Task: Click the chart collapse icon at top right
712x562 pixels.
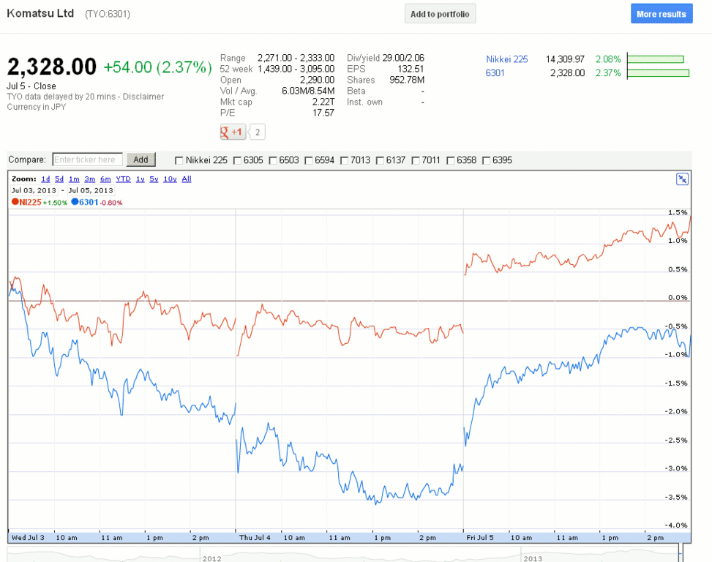Action: click(682, 179)
